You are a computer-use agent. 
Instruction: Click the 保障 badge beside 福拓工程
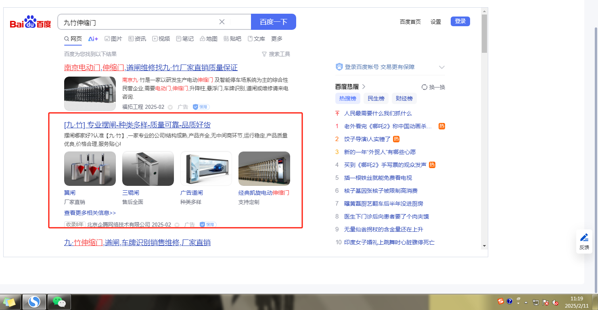tap(201, 107)
